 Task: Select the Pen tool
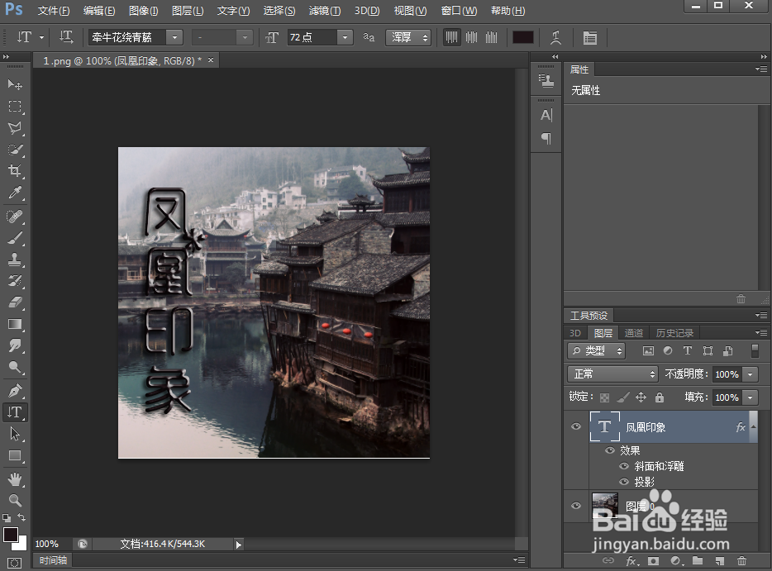15,390
